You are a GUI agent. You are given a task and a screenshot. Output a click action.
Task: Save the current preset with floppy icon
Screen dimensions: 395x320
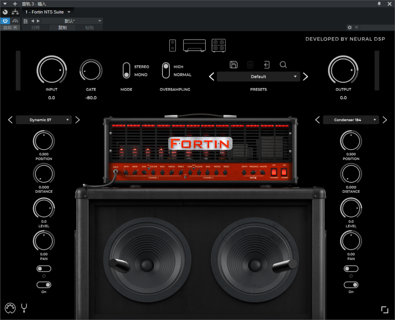coord(233,65)
